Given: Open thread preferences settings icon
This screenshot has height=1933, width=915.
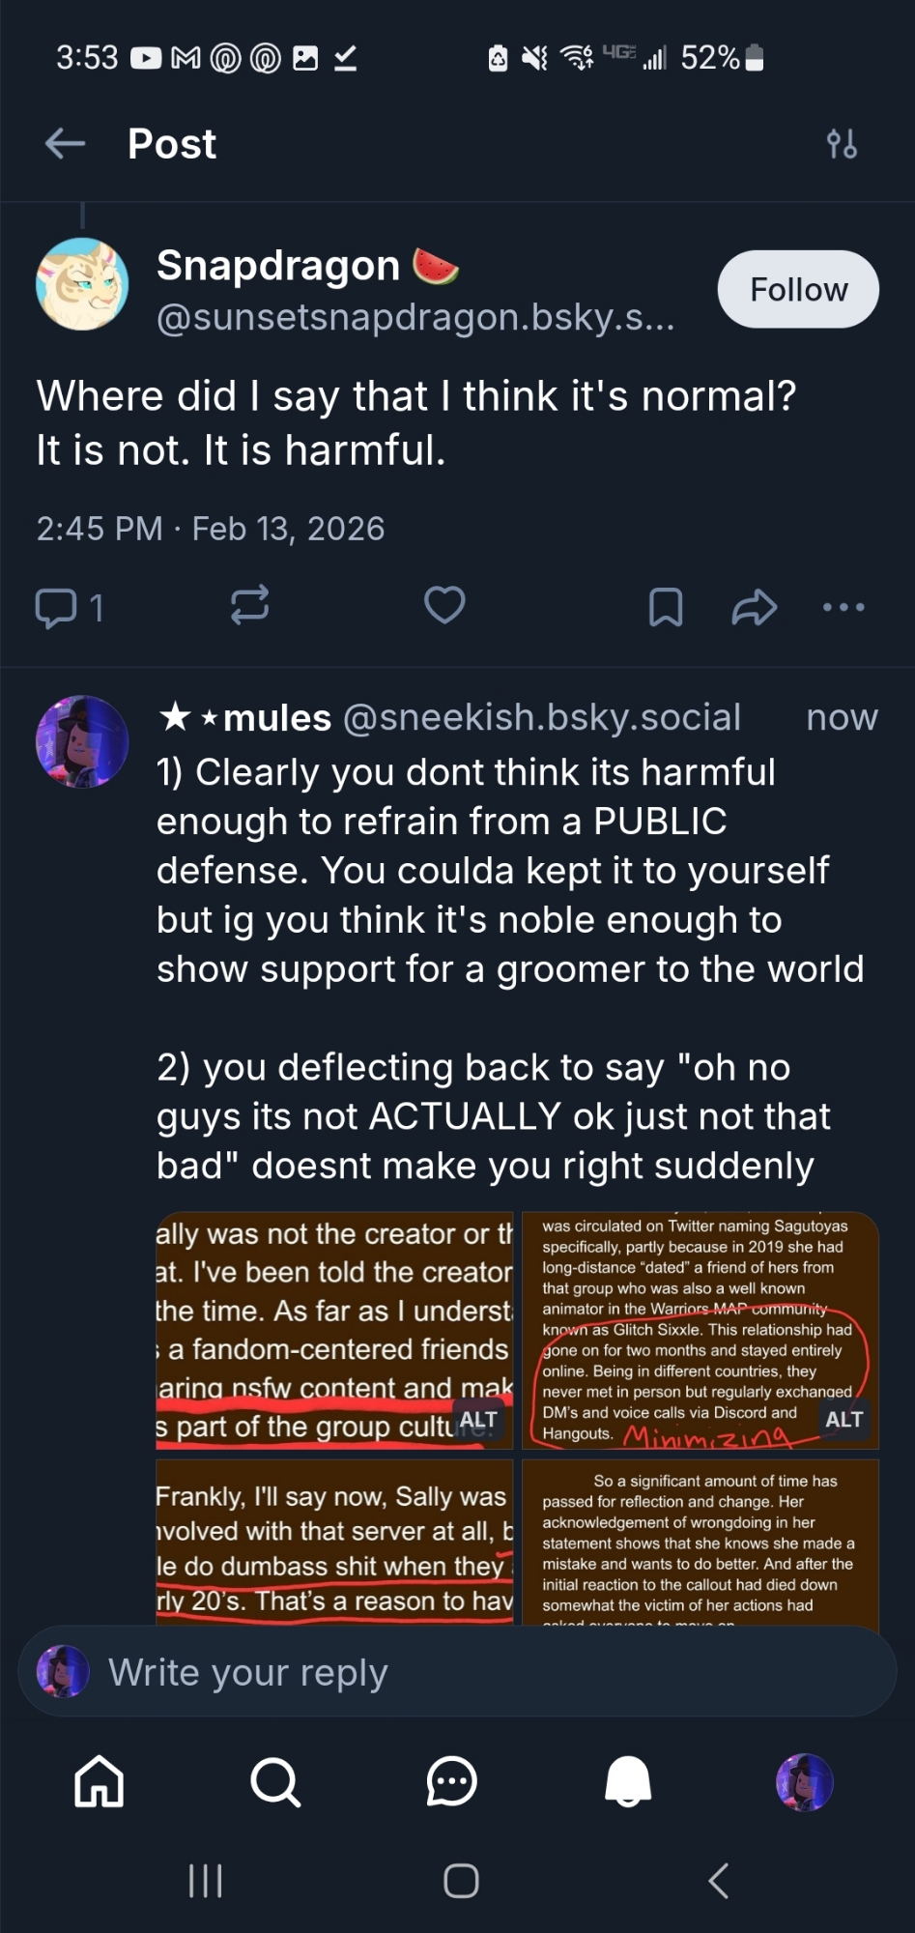Looking at the screenshot, I should coord(842,144).
